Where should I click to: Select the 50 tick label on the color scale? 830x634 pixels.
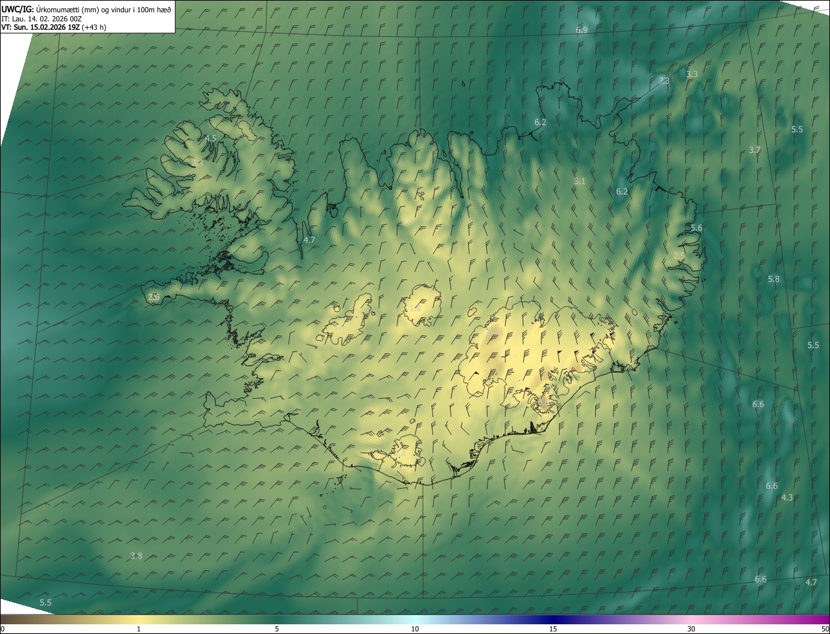(825, 629)
